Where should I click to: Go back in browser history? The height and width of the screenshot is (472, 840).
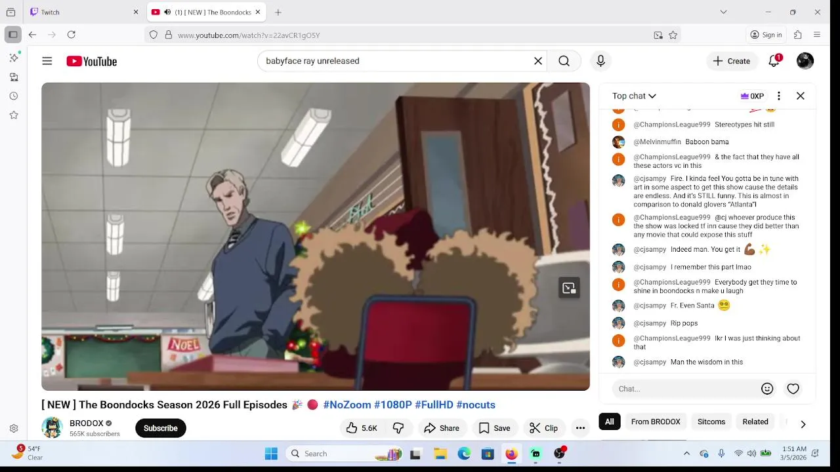click(32, 35)
